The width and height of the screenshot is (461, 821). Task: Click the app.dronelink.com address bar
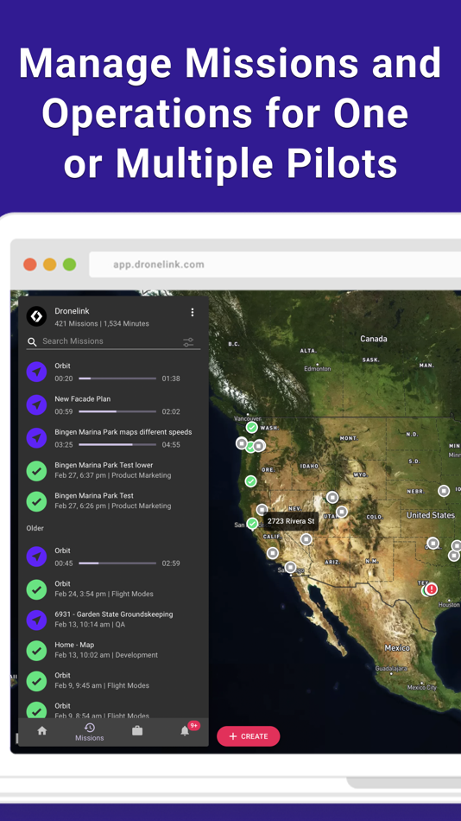click(275, 264)
